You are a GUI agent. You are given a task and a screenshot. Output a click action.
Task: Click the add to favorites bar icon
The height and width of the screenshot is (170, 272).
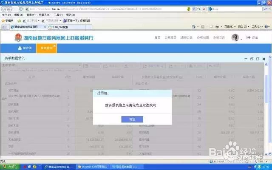click(x=19, y=21)
